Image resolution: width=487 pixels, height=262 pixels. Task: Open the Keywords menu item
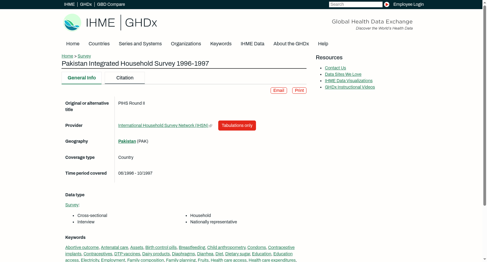point(221,44)
